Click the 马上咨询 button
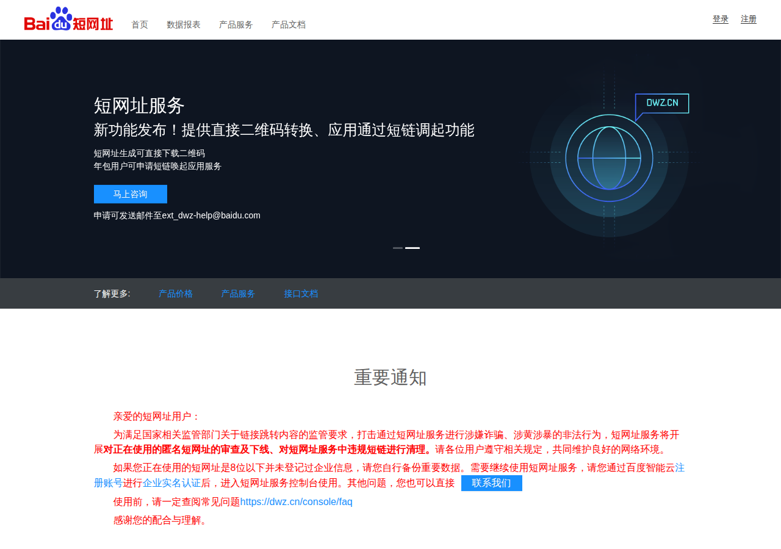Screen dimensions: 781x549 (131, 194)
